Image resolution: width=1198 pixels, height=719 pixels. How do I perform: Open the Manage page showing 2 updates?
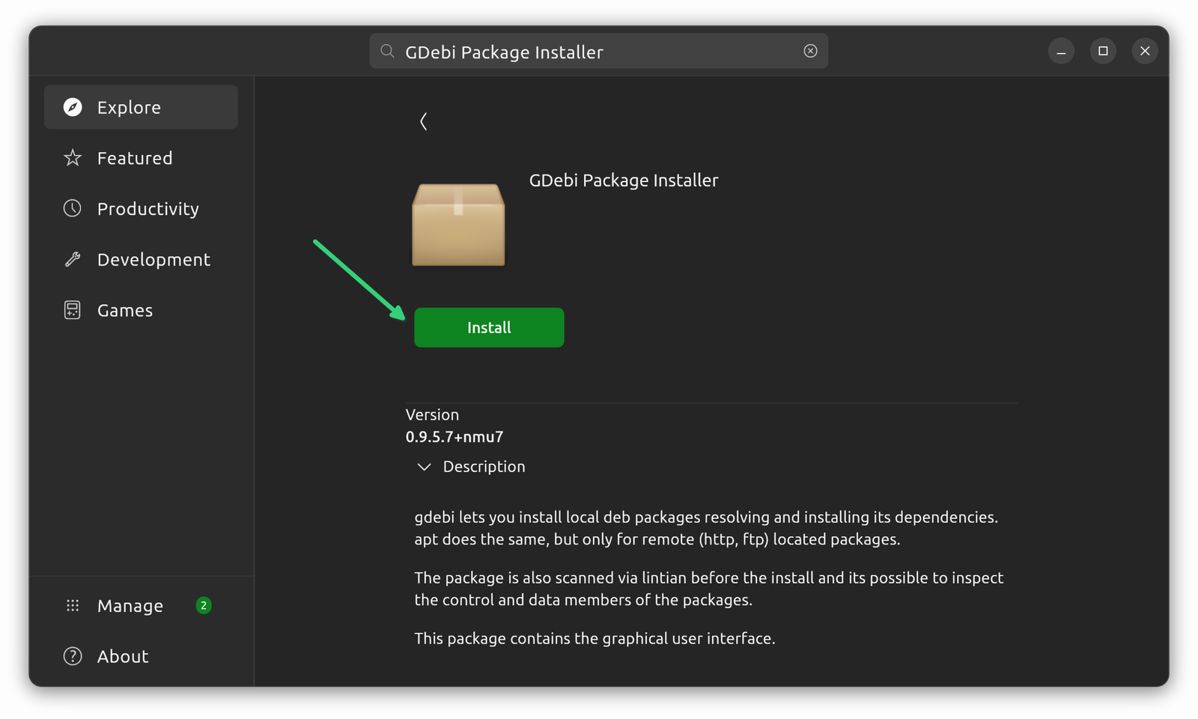[x=130, y=605]
